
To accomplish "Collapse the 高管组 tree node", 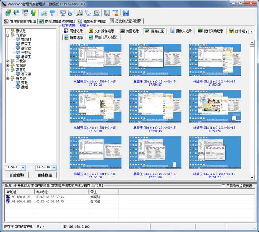I will pyautogui.click(x=8, y=70).
